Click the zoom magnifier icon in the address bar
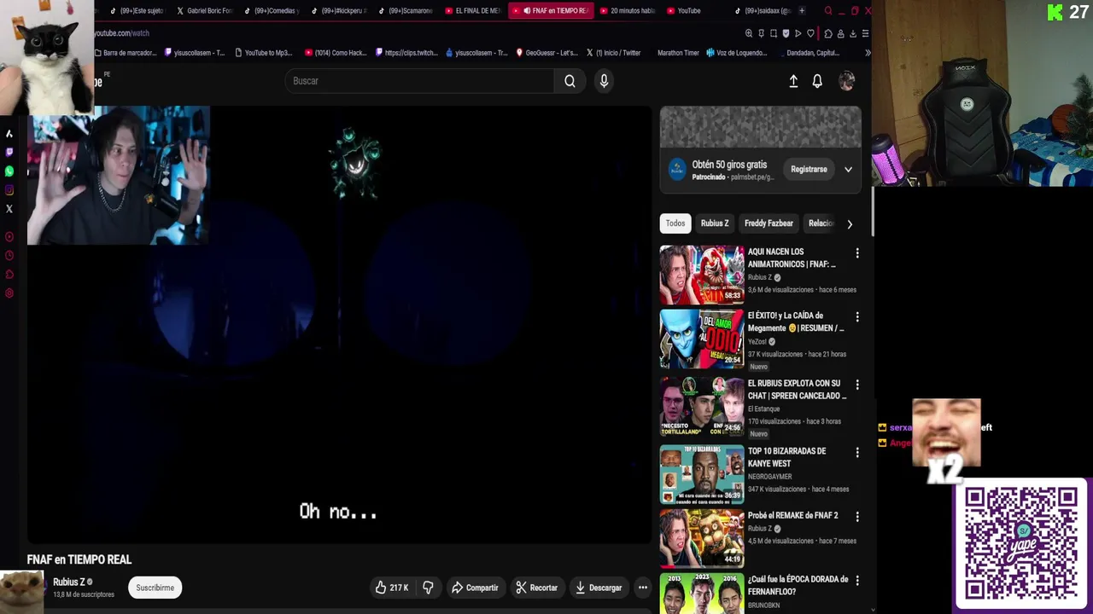 point(749,33)
